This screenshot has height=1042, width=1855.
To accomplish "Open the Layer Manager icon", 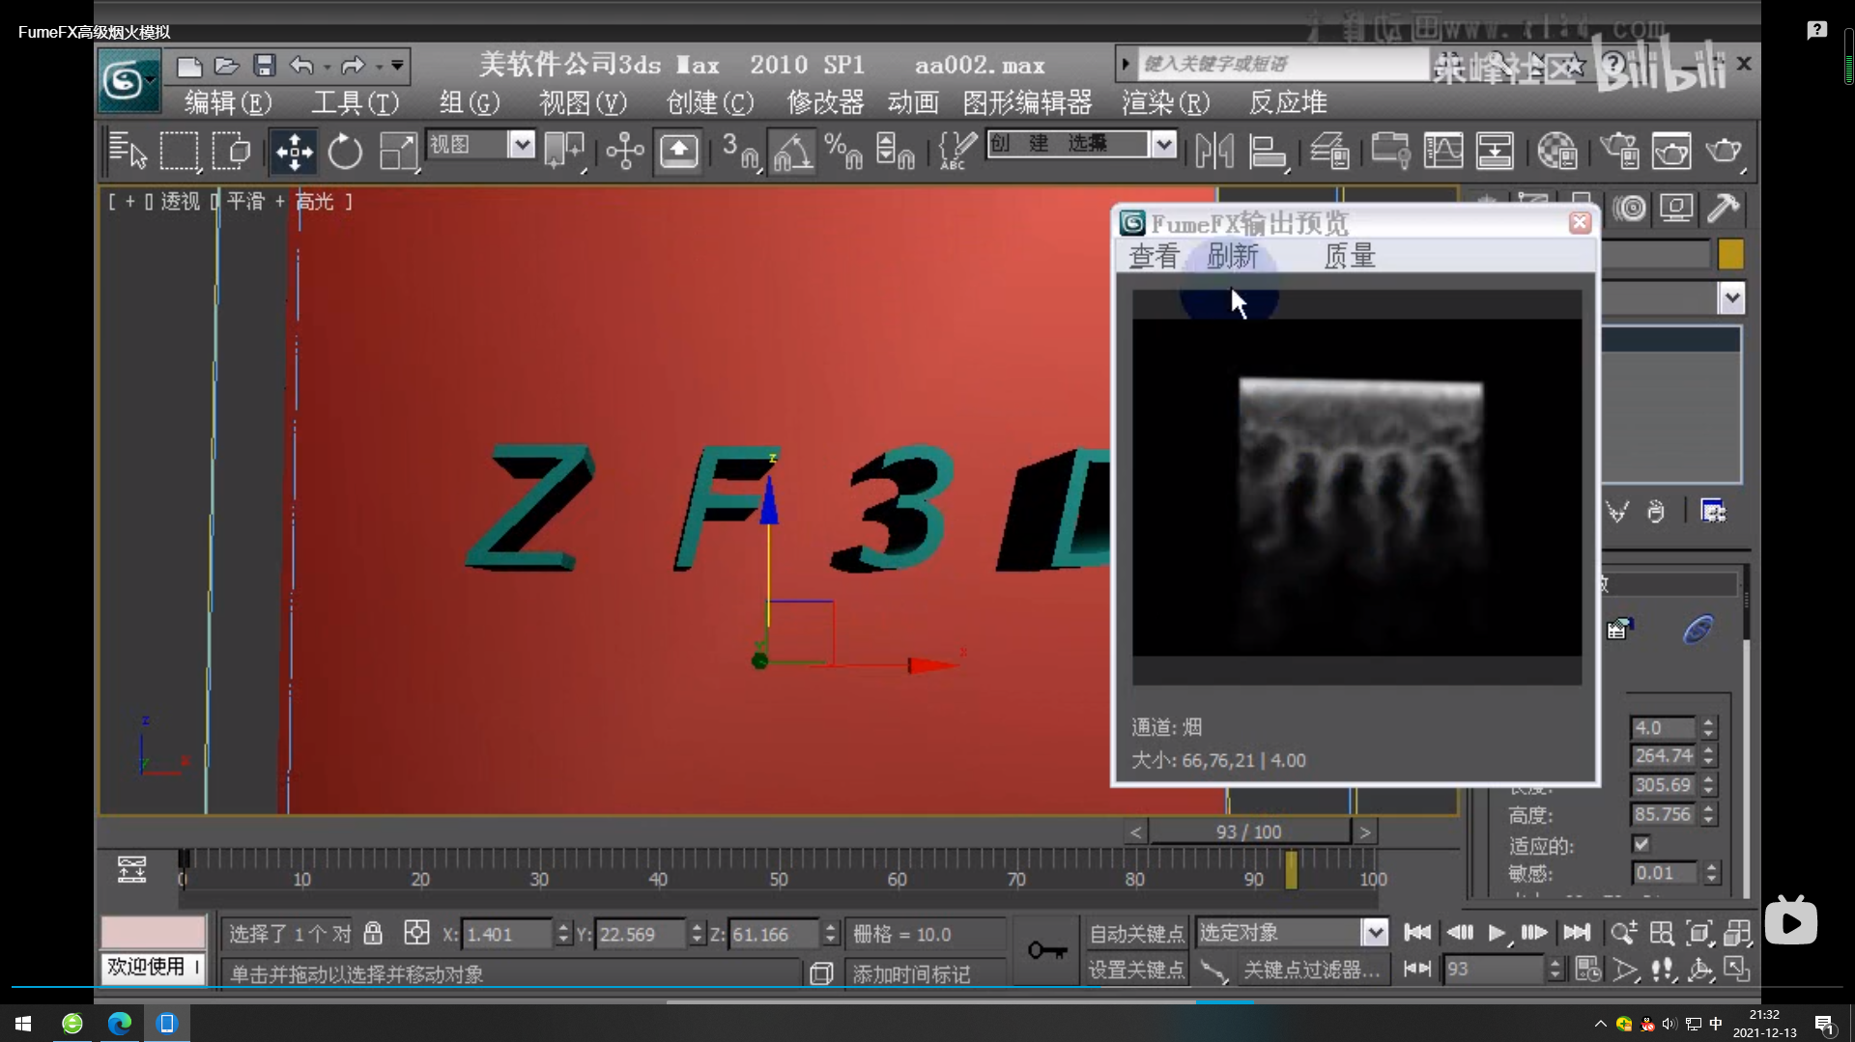I will click(x=1329, y=152).
